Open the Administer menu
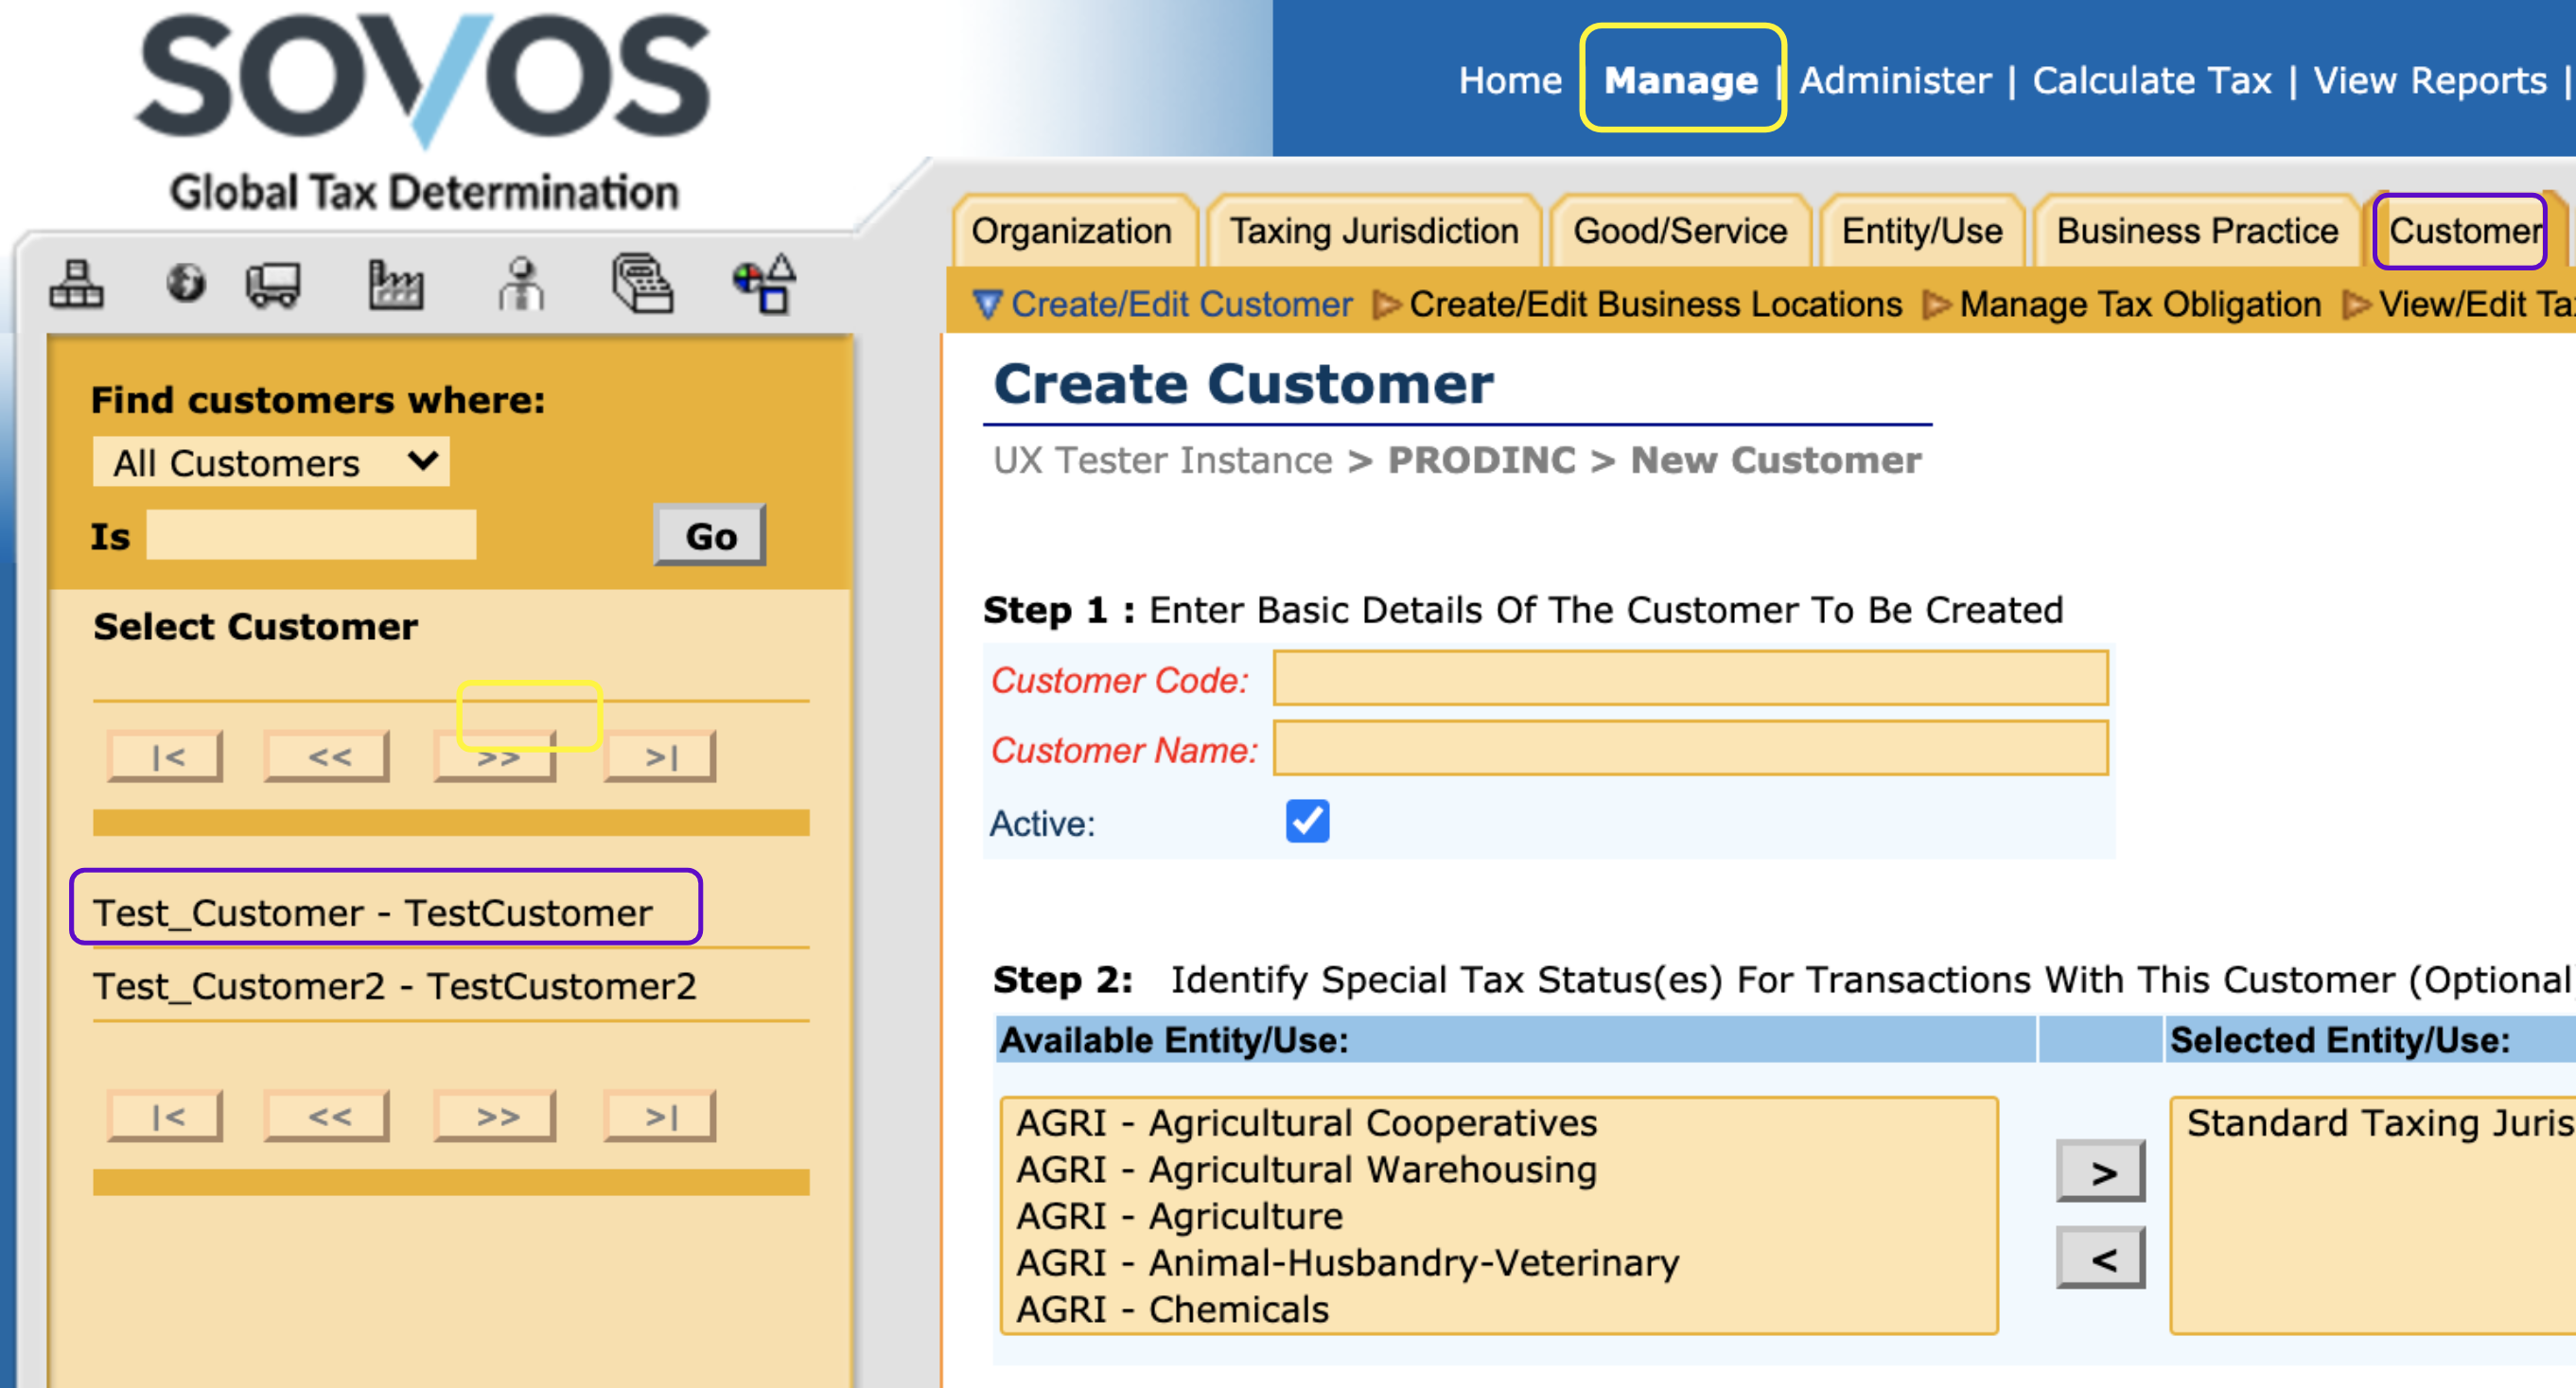Image resolution: width=2576 pixels, height=1388 pixels. [x=1895, y=80]
